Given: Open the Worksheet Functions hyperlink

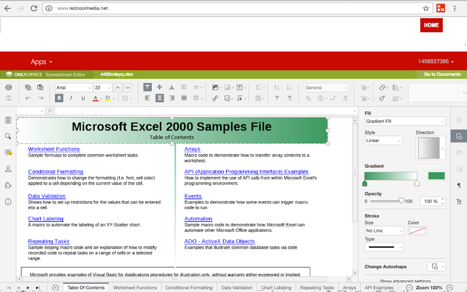Looking at the screenshot, I should 54,149.
